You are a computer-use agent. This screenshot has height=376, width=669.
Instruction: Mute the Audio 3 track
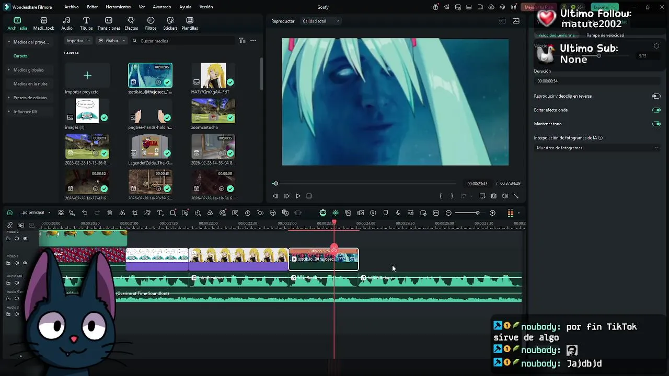pos(16,314)
